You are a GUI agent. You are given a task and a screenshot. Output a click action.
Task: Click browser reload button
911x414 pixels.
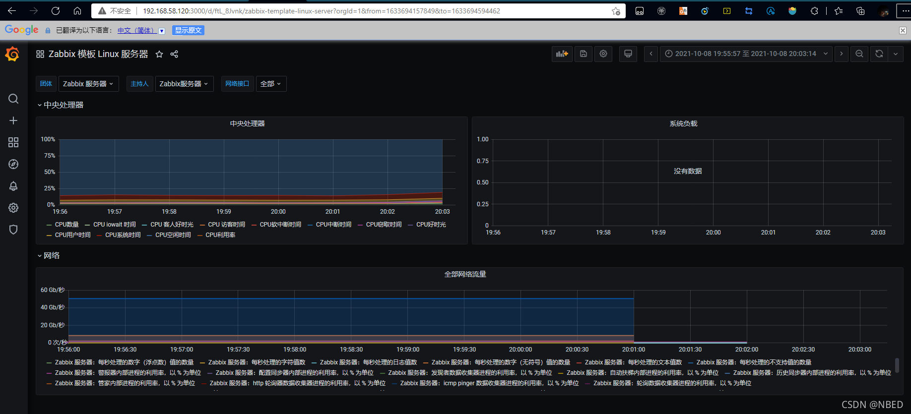point(56,11)
